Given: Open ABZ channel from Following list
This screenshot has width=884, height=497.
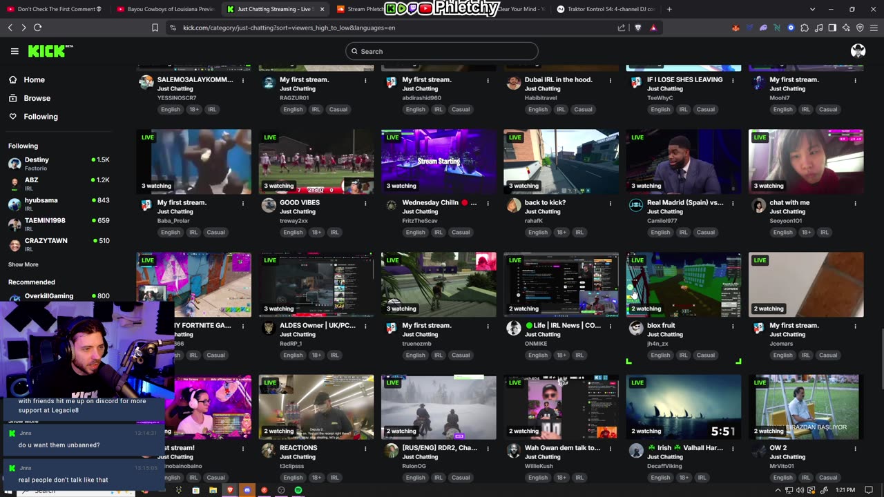Looking at the screenshot, I should [59, 184].
